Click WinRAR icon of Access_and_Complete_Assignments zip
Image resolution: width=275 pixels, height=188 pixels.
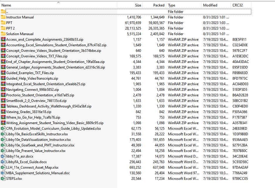3,40
